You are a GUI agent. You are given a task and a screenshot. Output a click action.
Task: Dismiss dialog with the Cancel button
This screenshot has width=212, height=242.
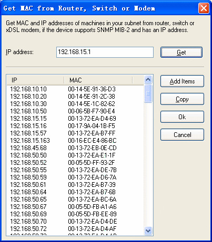(x=182, y=135)
